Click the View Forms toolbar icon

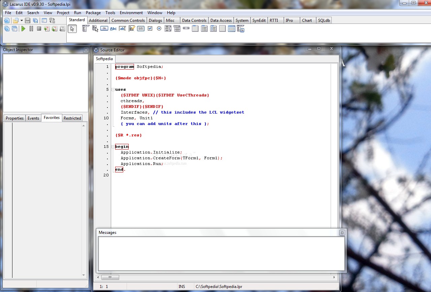click(14, 29)
